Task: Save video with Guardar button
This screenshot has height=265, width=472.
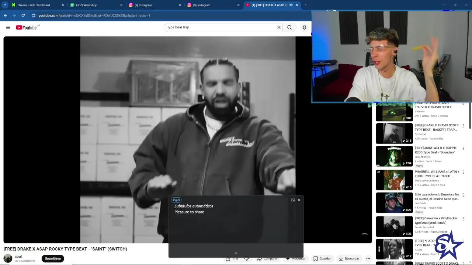Action: [x=322, y=258]
